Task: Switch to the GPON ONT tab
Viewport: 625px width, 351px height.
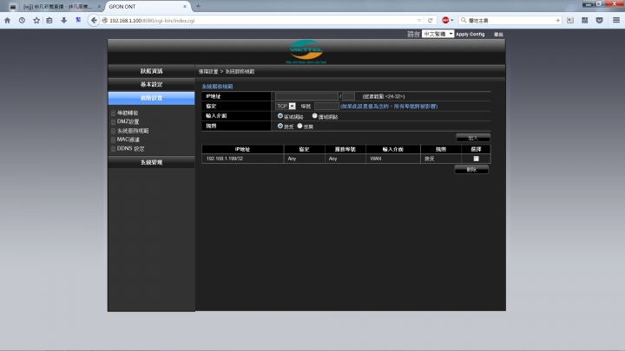Action: [148, 6]
